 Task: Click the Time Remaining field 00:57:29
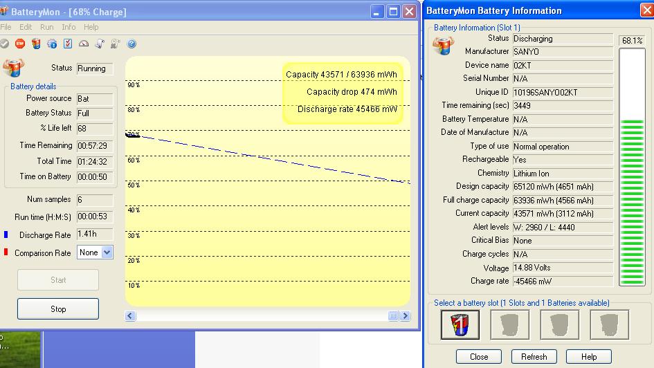tap(95, 146)
